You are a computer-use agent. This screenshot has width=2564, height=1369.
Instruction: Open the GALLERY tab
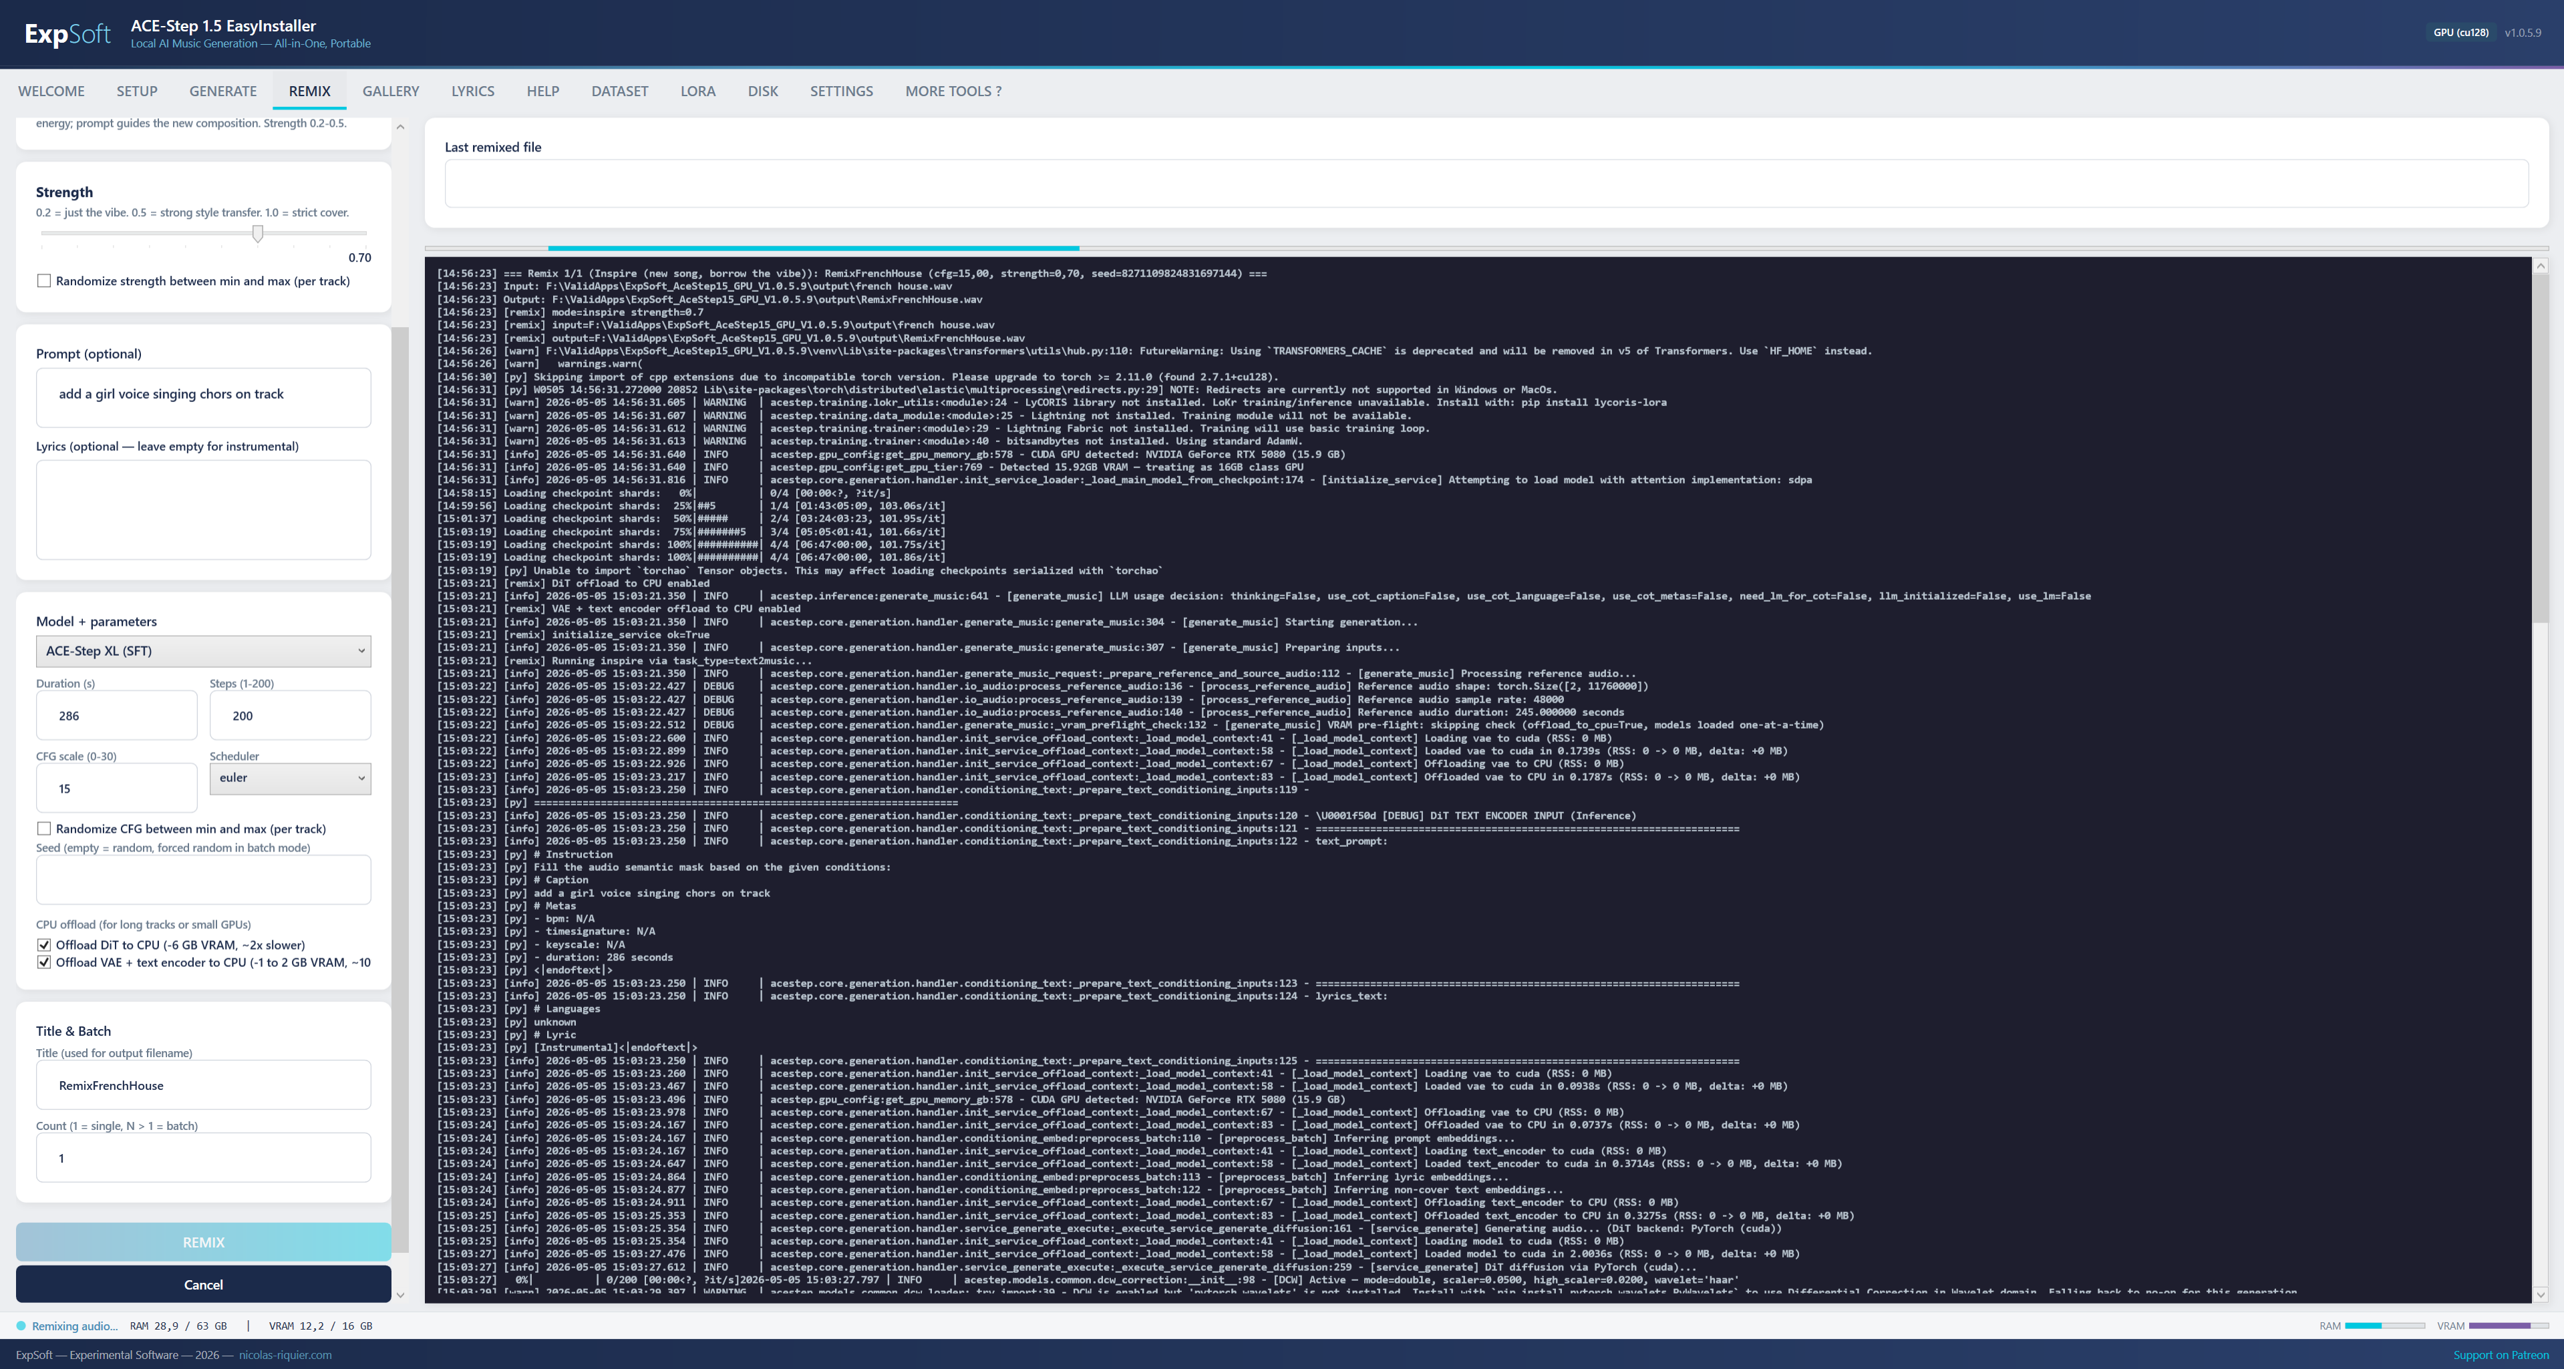390,91
